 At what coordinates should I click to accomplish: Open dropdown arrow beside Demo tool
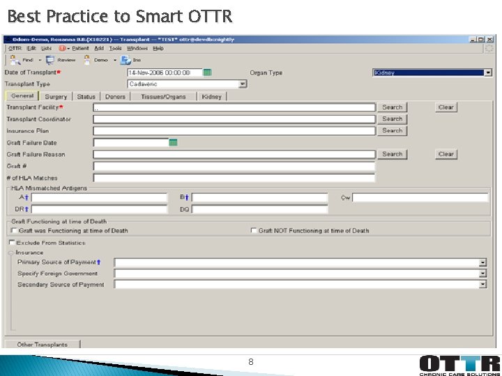[115, 60]
